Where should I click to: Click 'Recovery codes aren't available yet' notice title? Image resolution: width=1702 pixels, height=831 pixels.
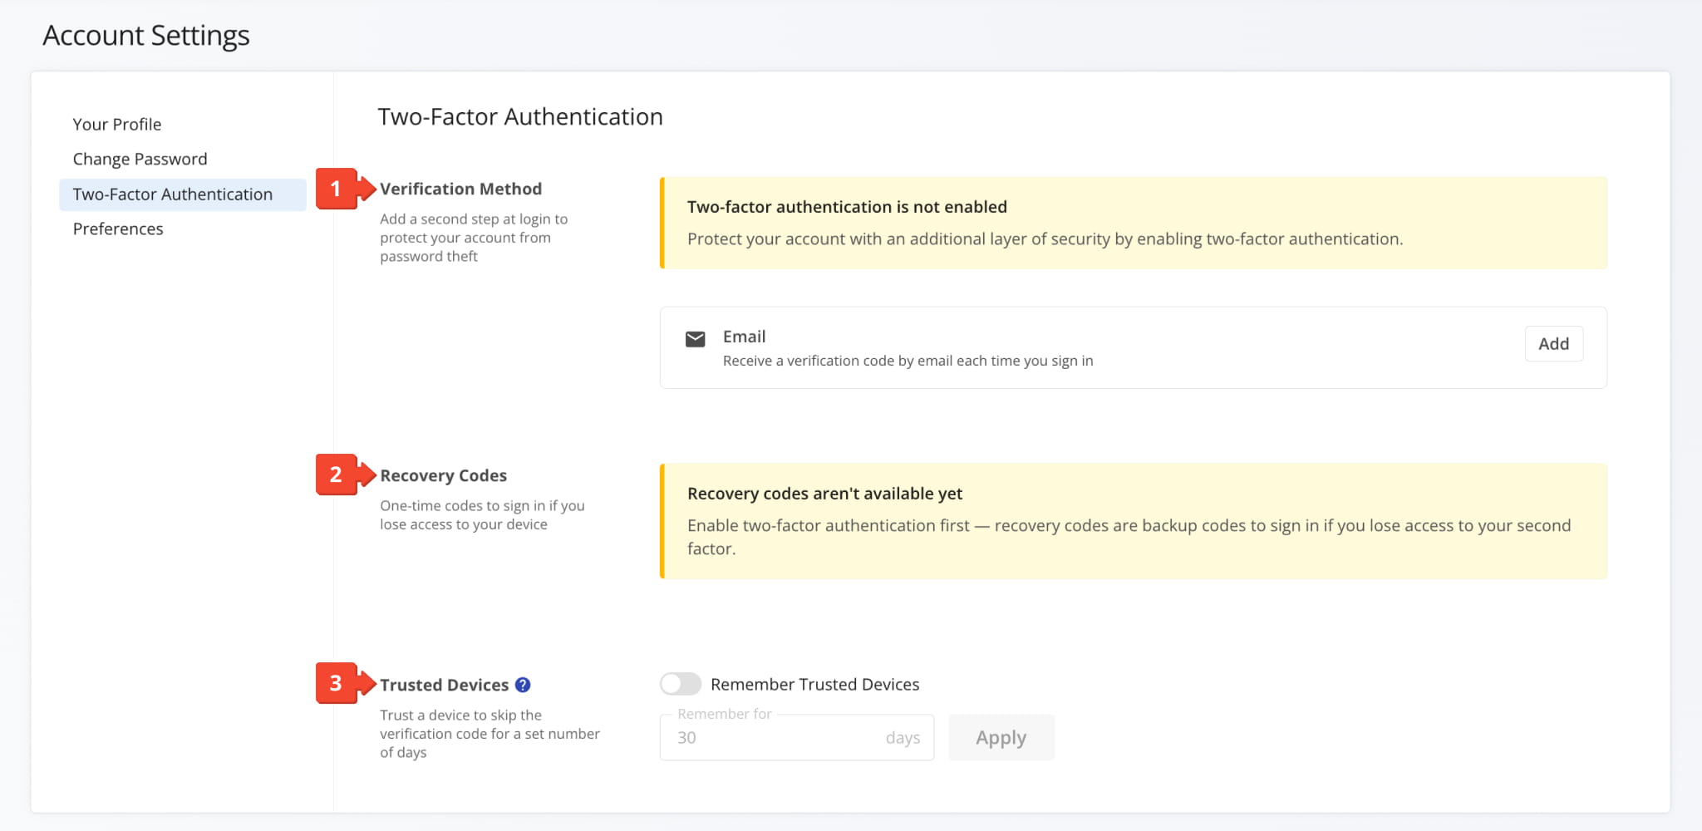point(824,494)
